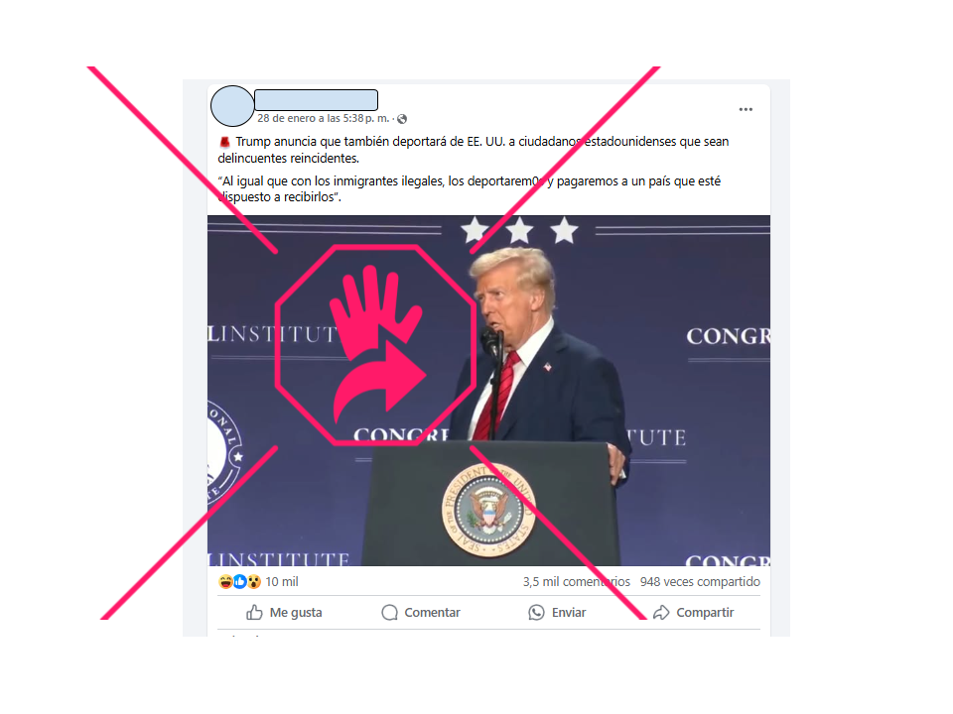Open the 948 veces compartido link
The image size is (953, 714).
[700, 582]
